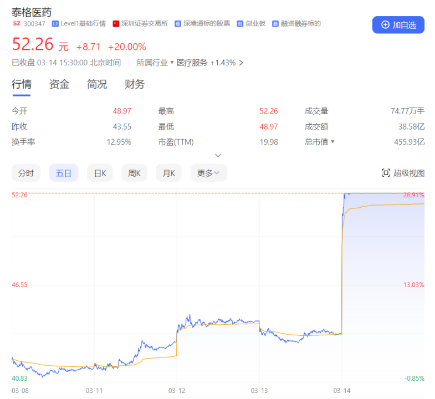Click the 深圳证券交易所 flag icon
The image size is (435, 399).
pos(116,24)
